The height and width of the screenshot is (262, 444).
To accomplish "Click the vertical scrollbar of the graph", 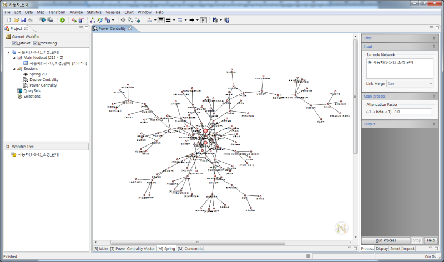I will tap(355, 96).
